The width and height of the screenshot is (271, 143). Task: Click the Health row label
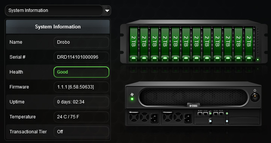coord(16,72)
